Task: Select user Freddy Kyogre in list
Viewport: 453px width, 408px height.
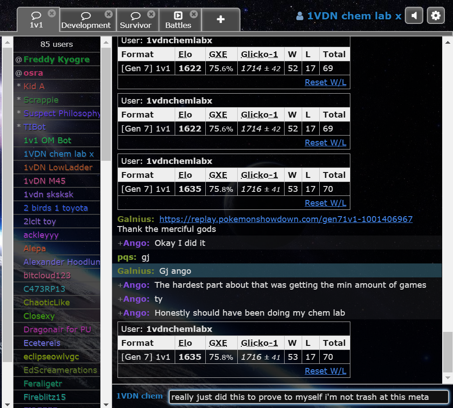Action: pos(56,59)
